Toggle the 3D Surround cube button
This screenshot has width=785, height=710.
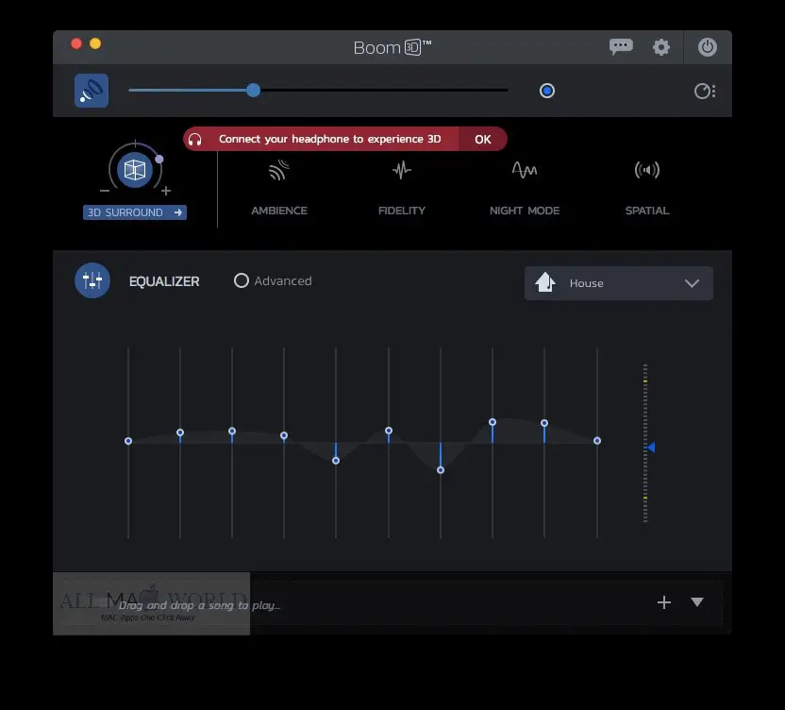[x=135, y=170]
